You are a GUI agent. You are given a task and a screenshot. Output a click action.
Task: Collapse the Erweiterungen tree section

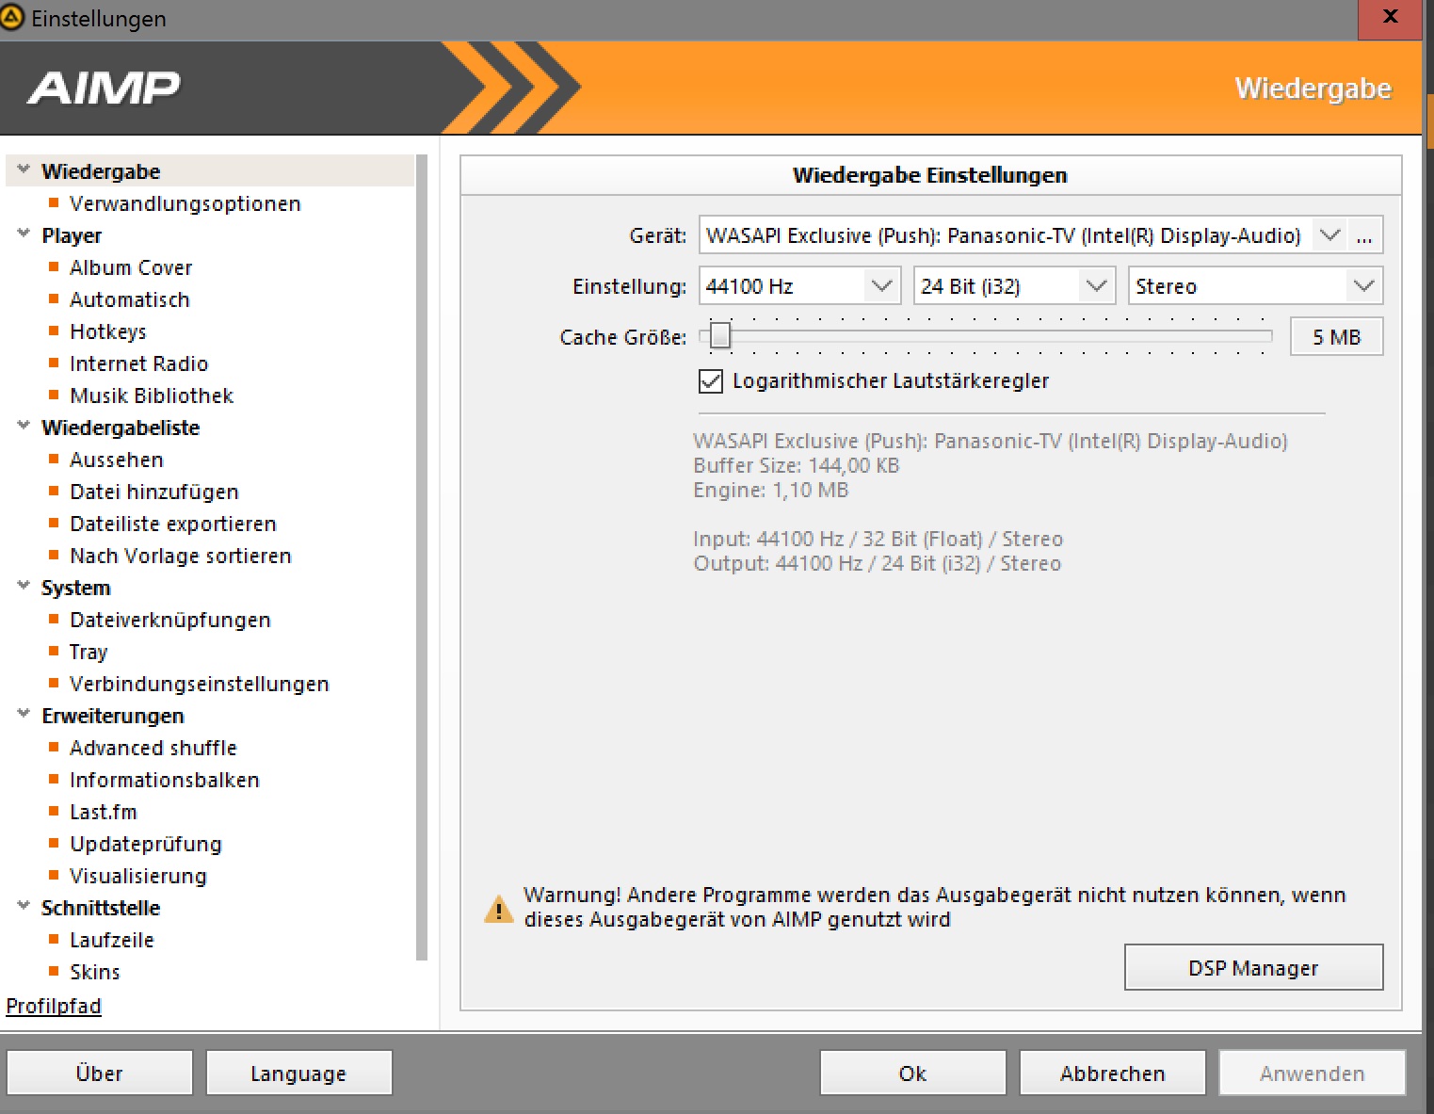(24, 714)
